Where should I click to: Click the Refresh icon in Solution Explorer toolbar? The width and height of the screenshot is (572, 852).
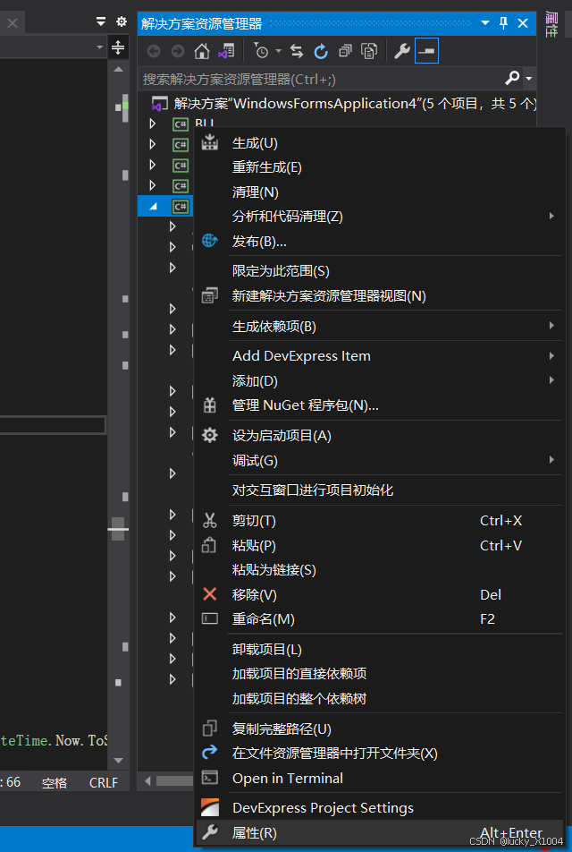(x=320, y=51)
